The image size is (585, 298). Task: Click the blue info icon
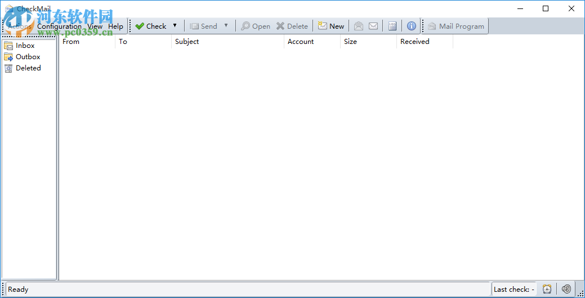point(412,26)
